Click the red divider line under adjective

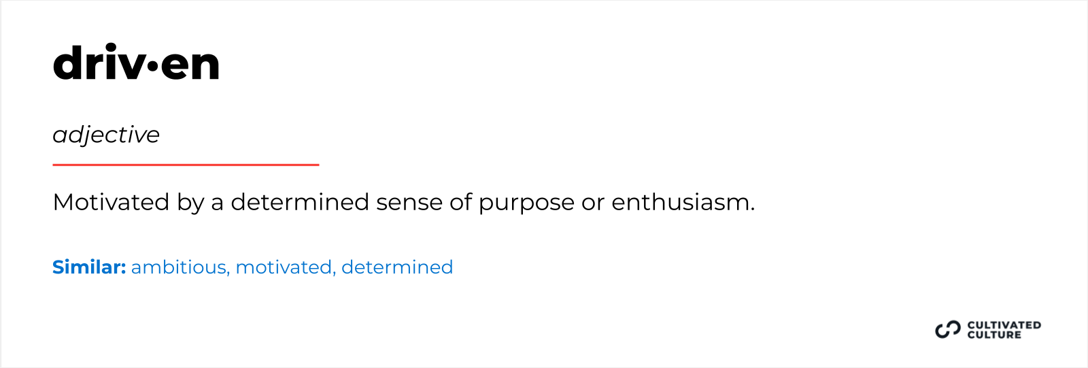[x=186, y=165]
